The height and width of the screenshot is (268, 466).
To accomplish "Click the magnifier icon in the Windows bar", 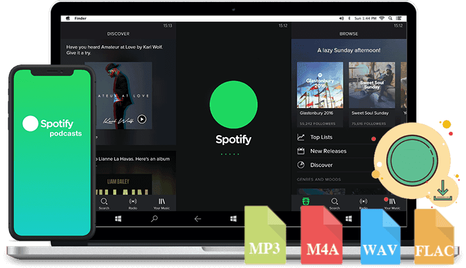I will point(154,219).
